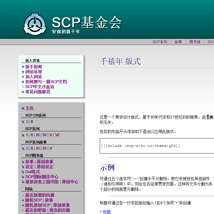Open the 网站站规 link
214x214 pixels.
tap(33, 72)
